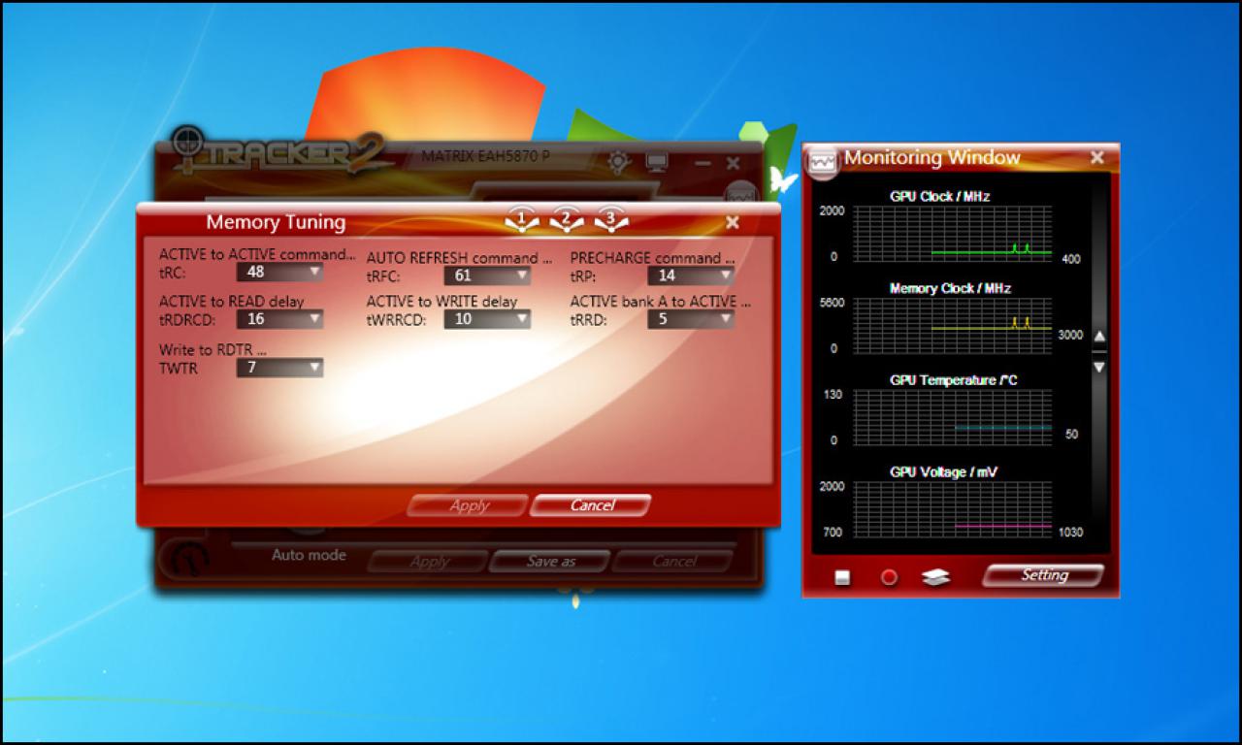Click the temperature reading '50'
The image size is (1242, 745).
tap(1071, 435)
